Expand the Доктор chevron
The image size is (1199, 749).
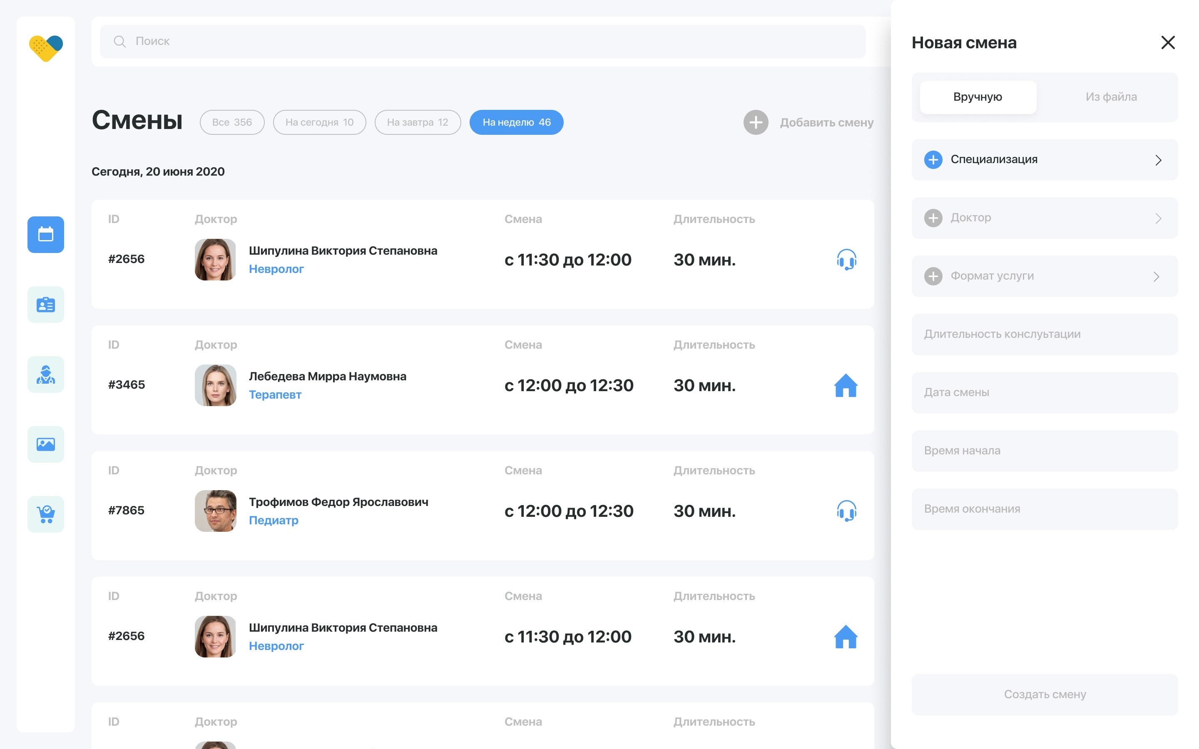pyautogui.click(x=1158, y=218)
